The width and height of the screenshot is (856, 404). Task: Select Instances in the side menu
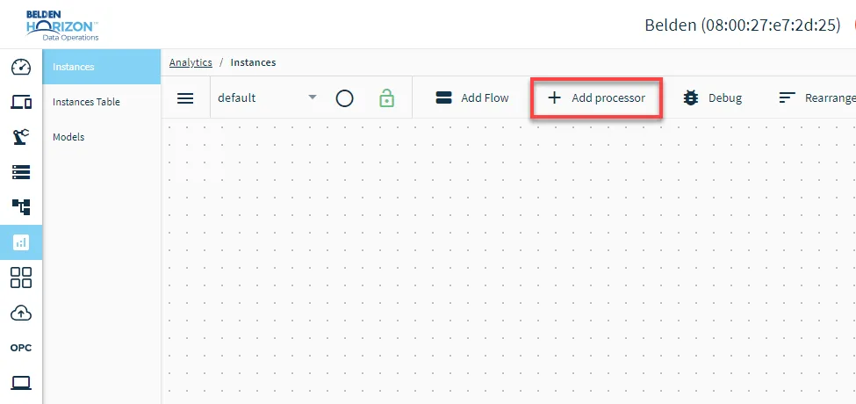pyautogui.click(x=102, y=67)
